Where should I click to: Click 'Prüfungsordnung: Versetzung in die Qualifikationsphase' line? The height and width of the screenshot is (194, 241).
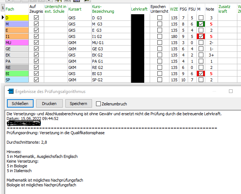coord(56,133)
